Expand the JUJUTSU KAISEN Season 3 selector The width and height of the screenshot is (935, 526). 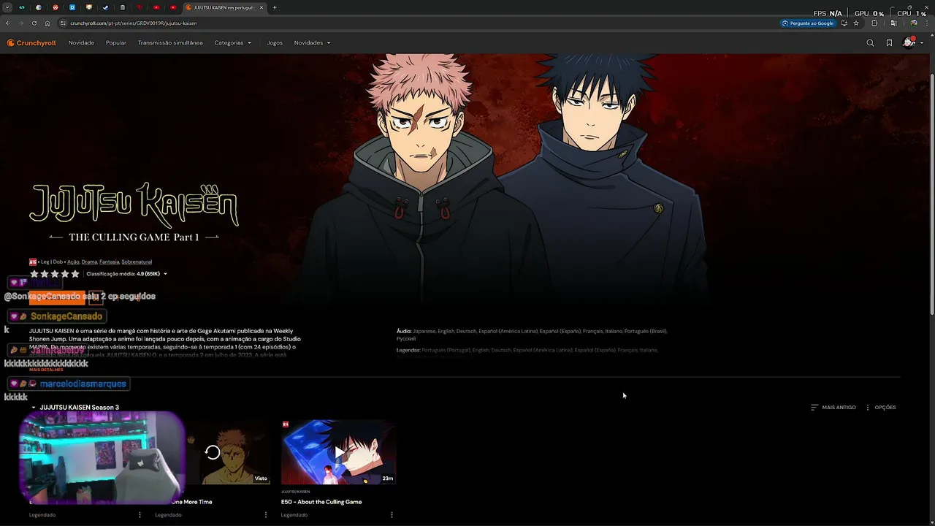point(75,408)
